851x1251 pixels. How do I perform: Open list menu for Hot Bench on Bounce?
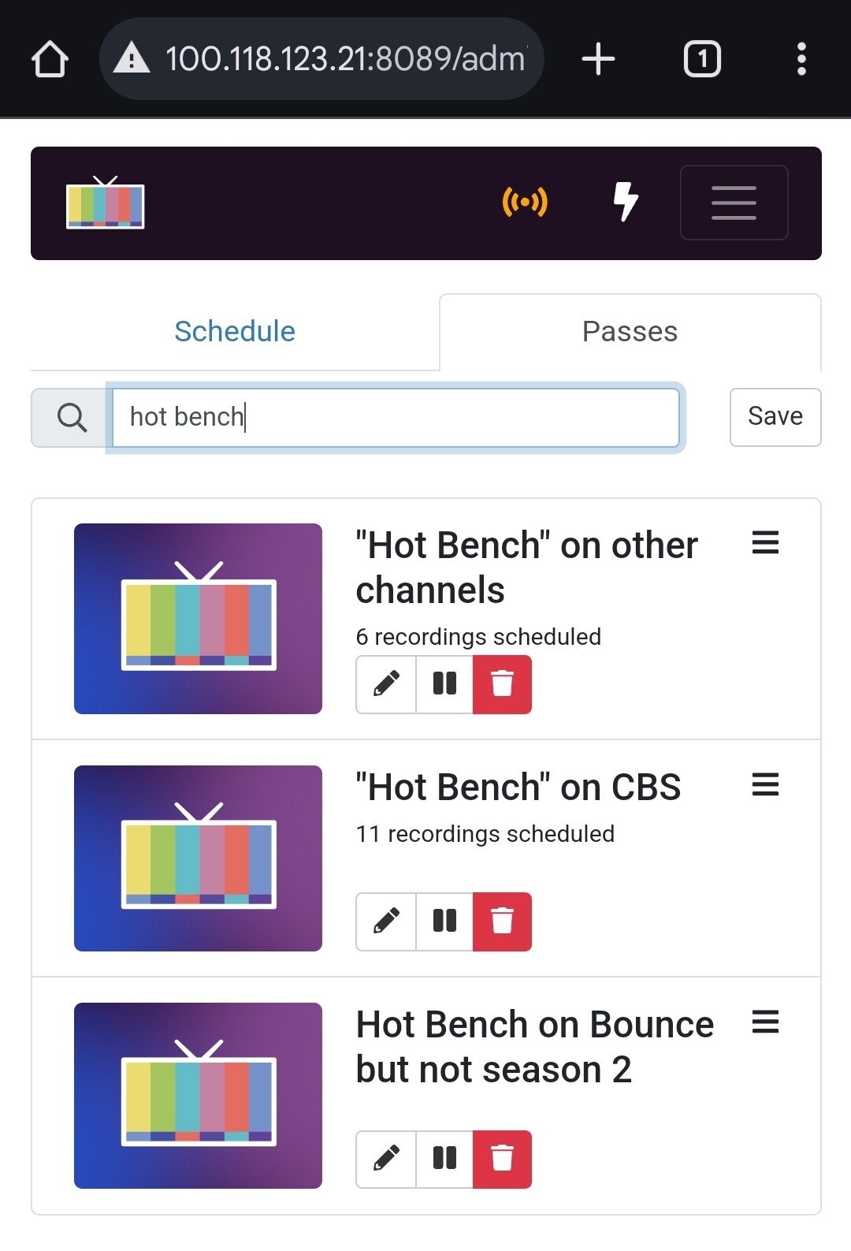click(765, 1022)
